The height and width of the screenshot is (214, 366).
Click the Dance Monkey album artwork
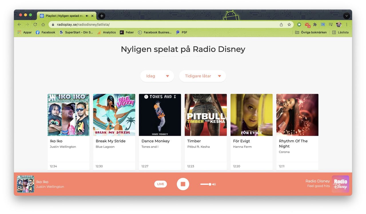(x=160, y=115)
